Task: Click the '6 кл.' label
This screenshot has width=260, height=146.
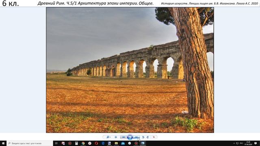Action: pyautogui.click(x=11, y=4)
